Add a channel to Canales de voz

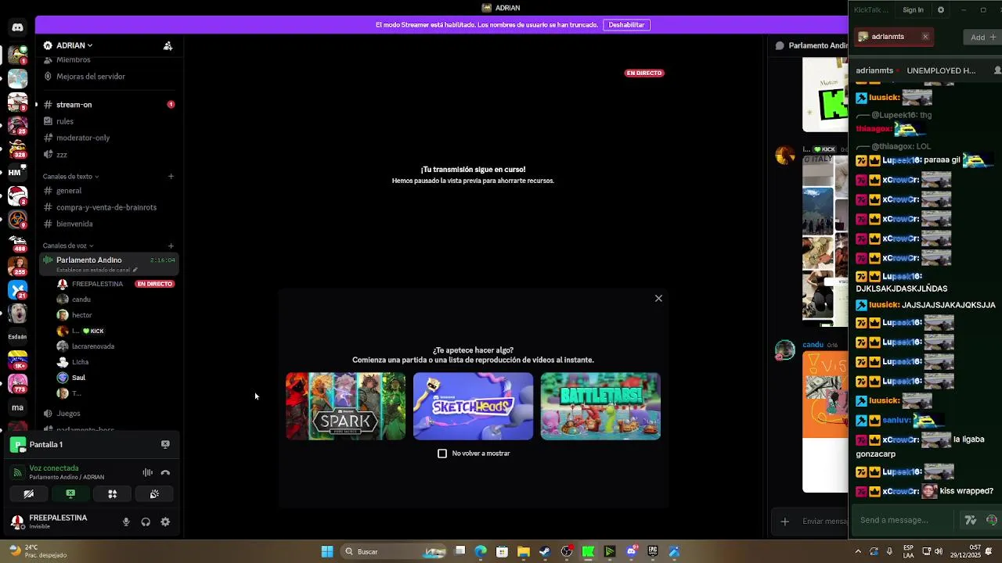171,246
